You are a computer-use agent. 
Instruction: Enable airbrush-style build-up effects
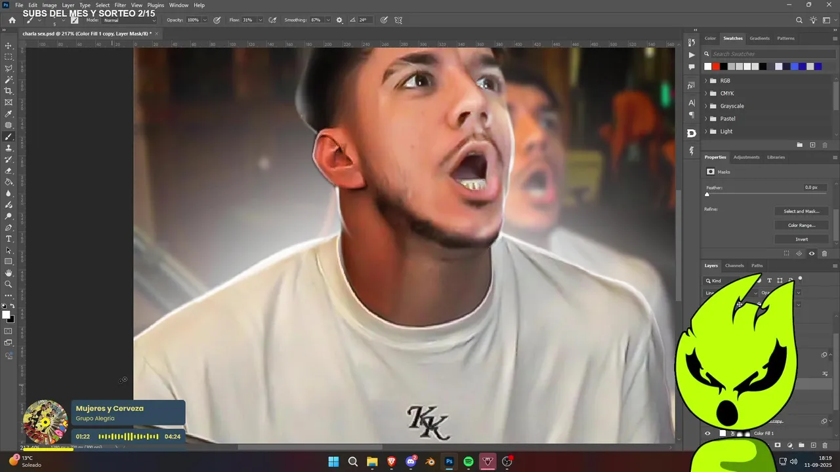coord(272,20)
